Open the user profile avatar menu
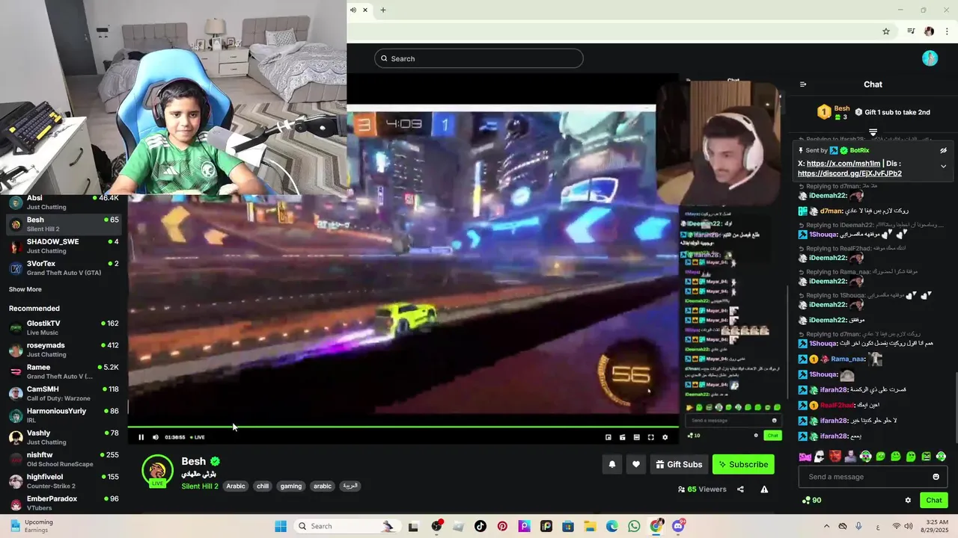Screen dimensions: 958x538 tap(930, 58)
